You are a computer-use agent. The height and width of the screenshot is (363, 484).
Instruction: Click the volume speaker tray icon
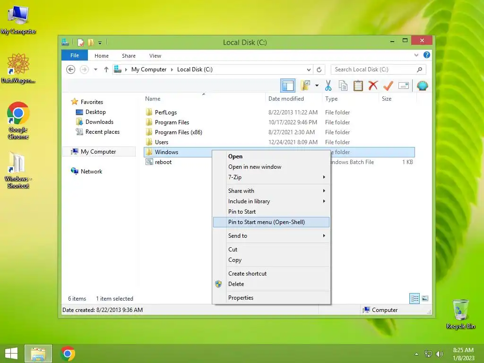439,354
